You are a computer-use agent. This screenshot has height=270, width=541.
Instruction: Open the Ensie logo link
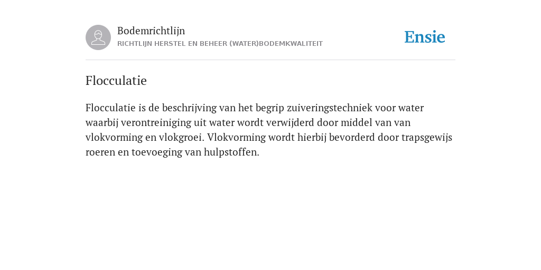(x=425, y=37)
